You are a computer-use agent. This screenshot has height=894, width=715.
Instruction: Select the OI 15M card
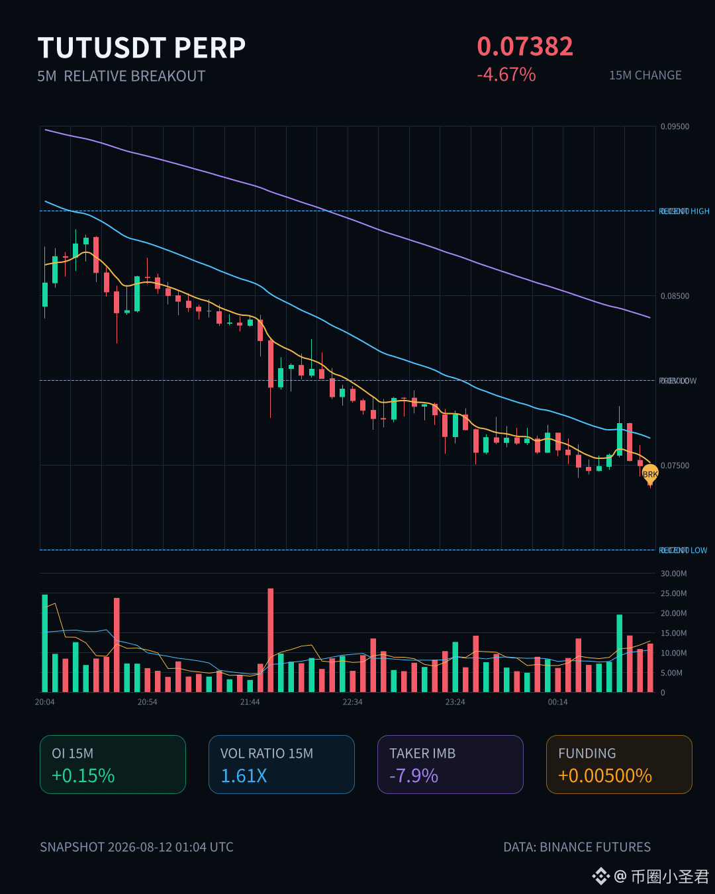(x=113, y=764)
